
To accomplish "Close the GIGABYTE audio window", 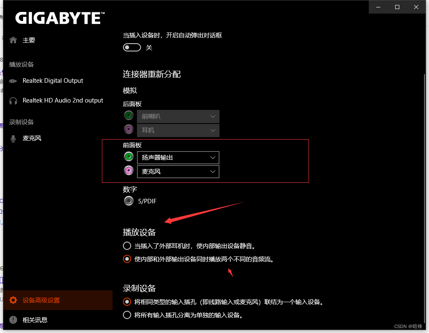I will [x=416, y=7].
